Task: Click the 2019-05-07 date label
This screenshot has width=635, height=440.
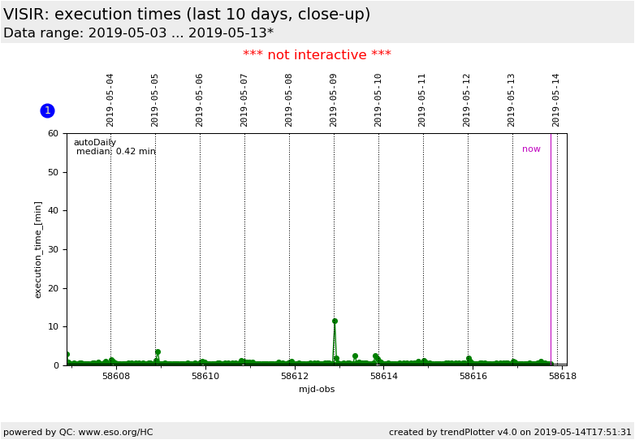Action: pyautogui.click(x=244, y=100)
